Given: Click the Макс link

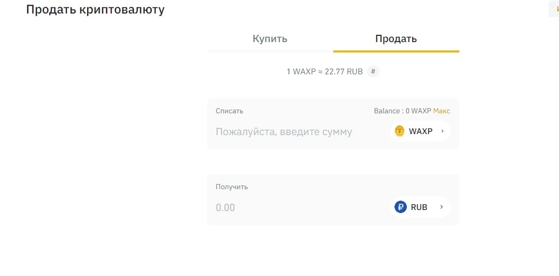Looking at the screenshot, I should (442, 111).
